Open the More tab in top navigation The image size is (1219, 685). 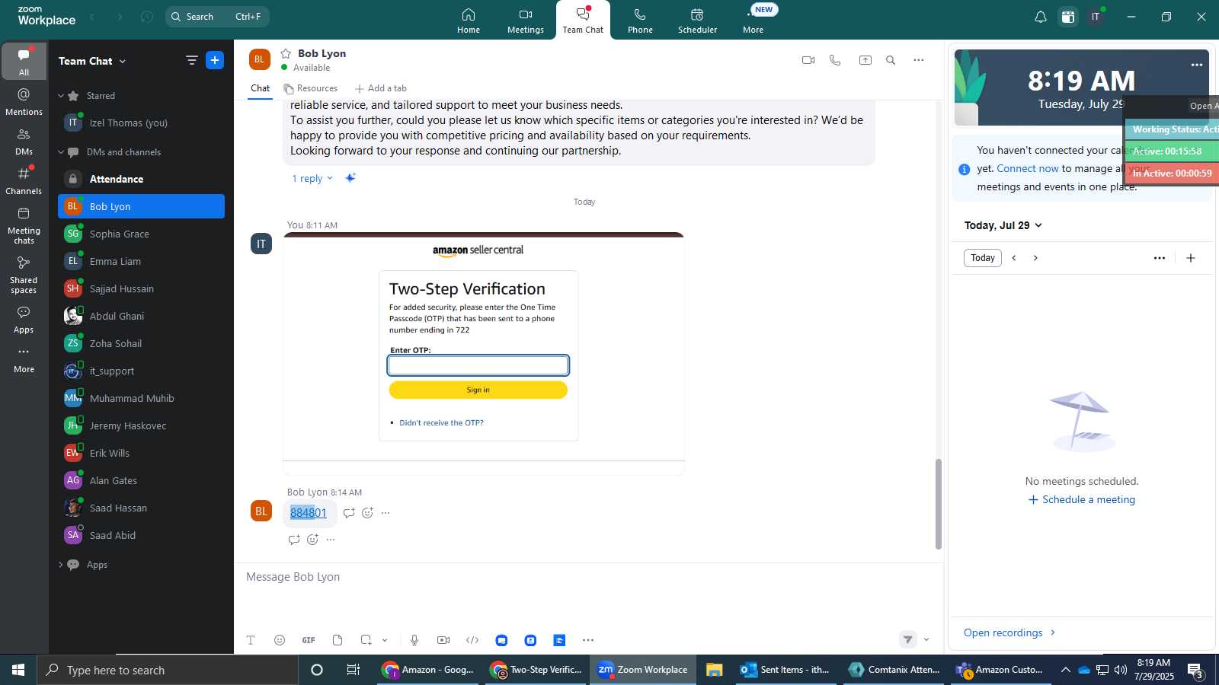coord(753,21)
